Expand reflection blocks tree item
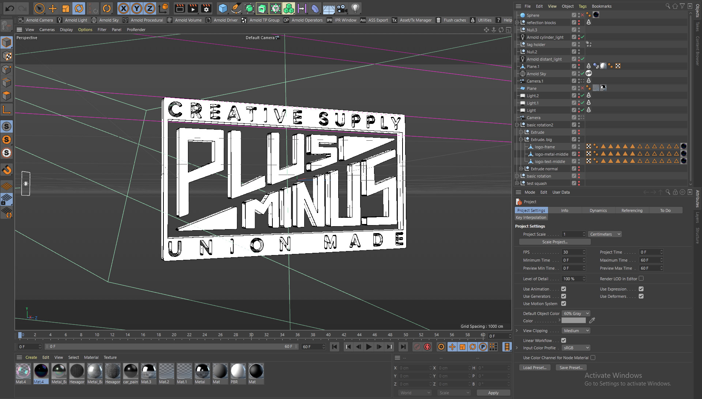 pos(517,23)
